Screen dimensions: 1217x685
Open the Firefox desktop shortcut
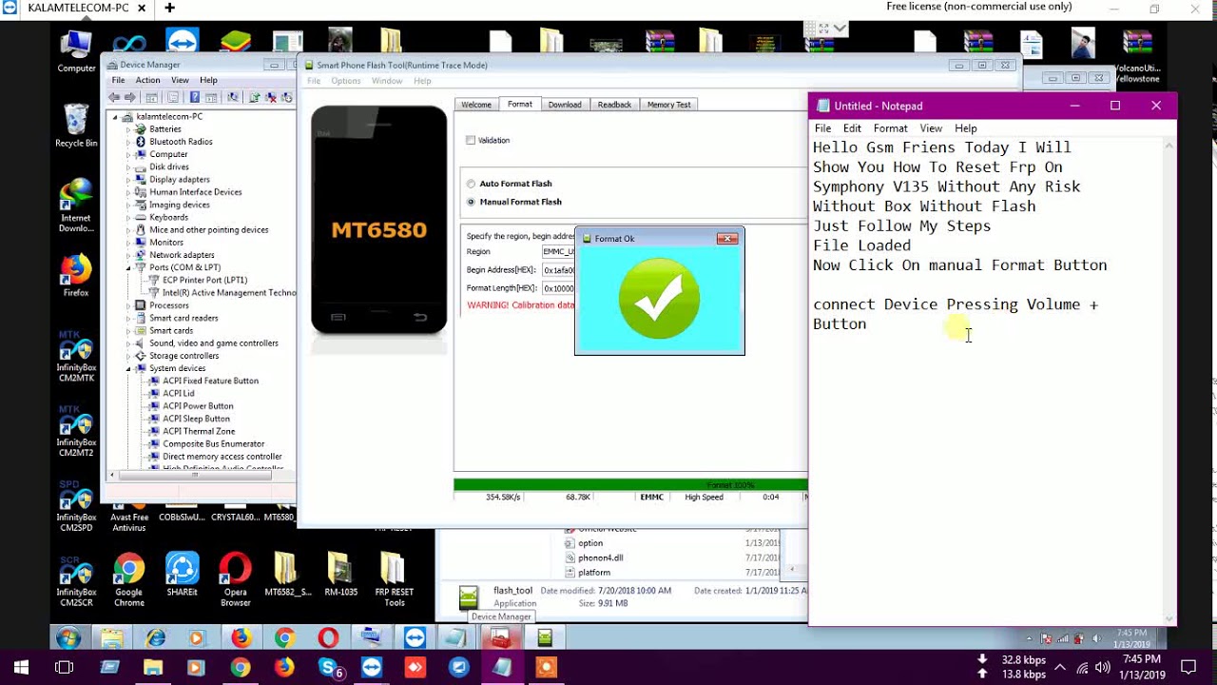click(x=76, y=276)
